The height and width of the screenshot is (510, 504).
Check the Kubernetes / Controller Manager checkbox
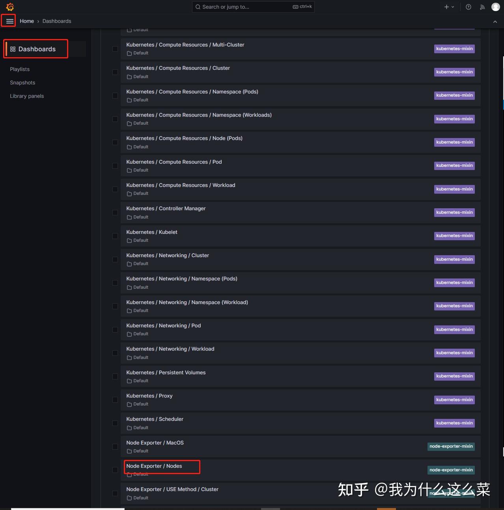(115, 213)
